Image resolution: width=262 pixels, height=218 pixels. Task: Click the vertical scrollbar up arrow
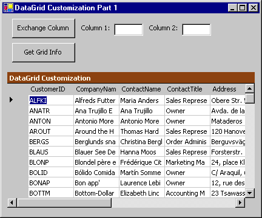pos(250,88)
